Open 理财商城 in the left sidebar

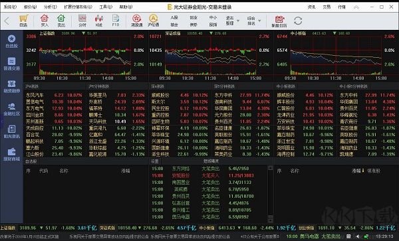click(x=11, y=155)
